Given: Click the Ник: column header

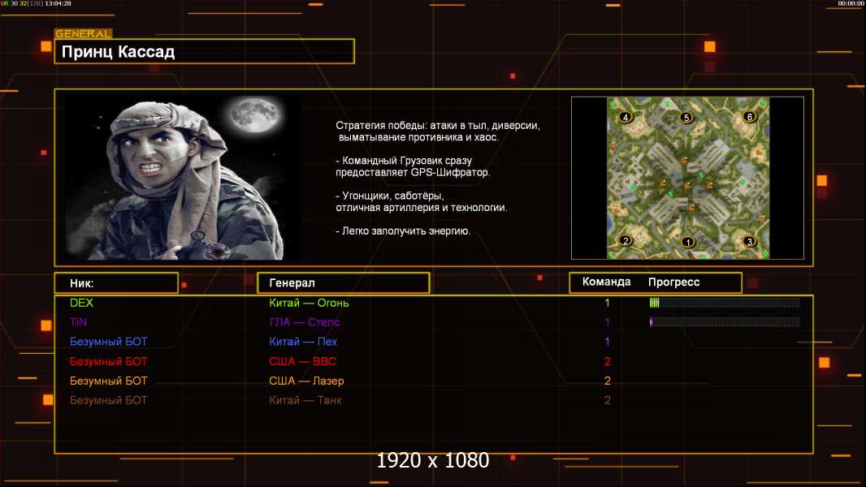Looking at the screenshot, I should [116, 283].
